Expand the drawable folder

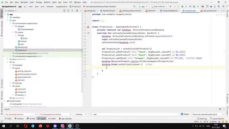click(x=10, y=65)
